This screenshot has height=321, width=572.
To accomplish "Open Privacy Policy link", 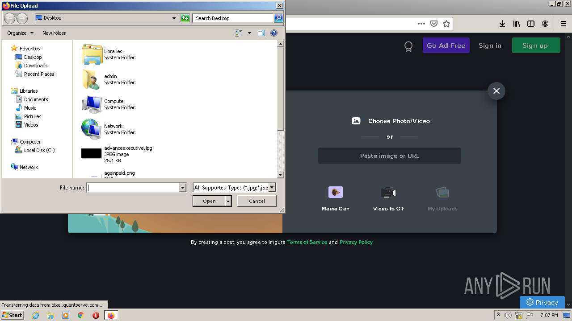I will pyautogui.click(x=356, y=242).
